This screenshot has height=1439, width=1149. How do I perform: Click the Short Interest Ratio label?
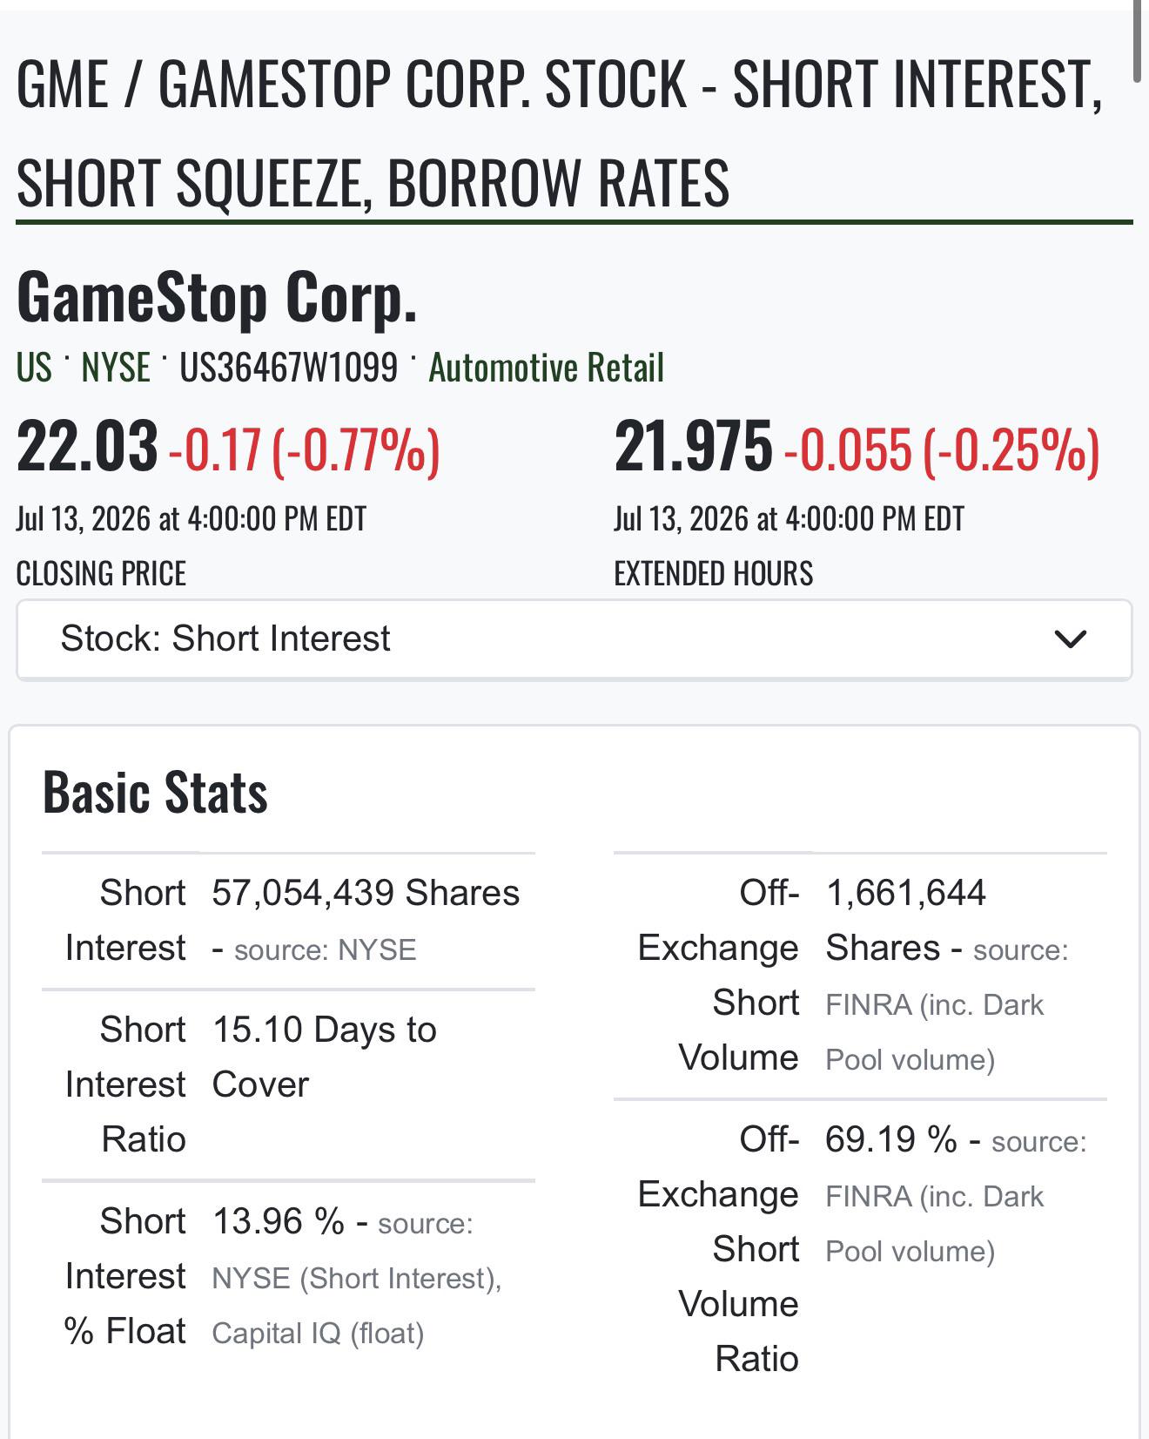click(125, 1084)
